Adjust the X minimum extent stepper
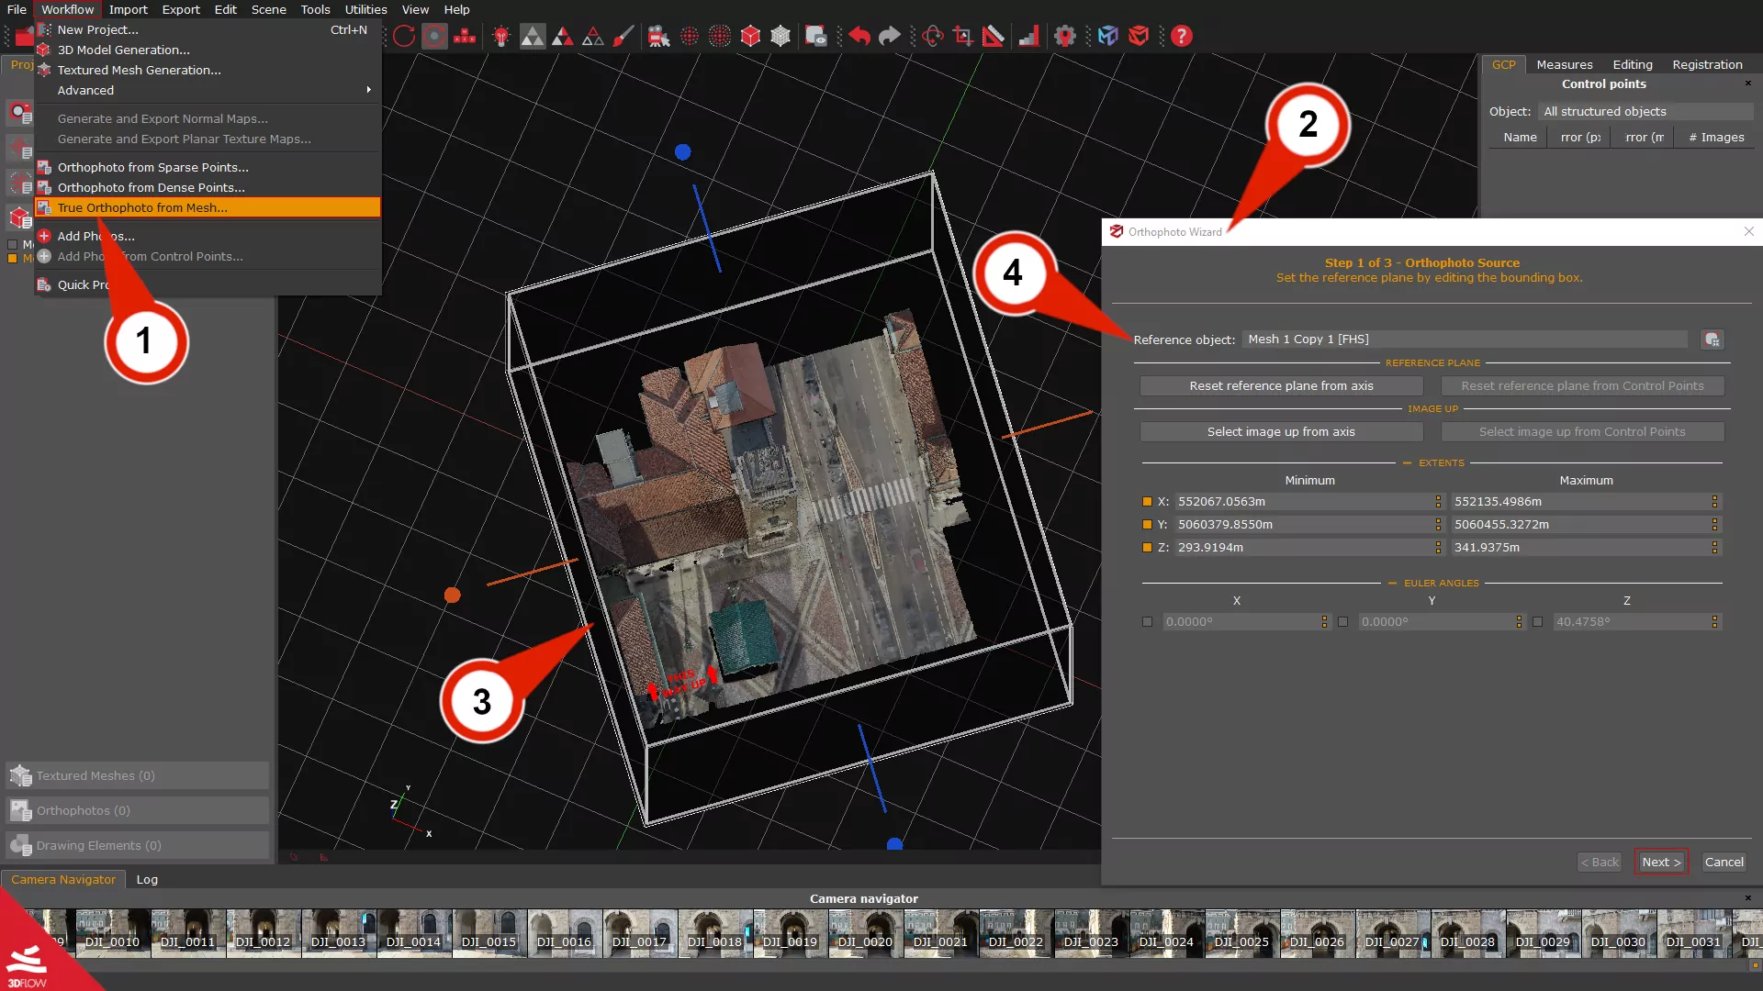The width and height of the screenshot is (1763, 991). [x=1438, y=501]
